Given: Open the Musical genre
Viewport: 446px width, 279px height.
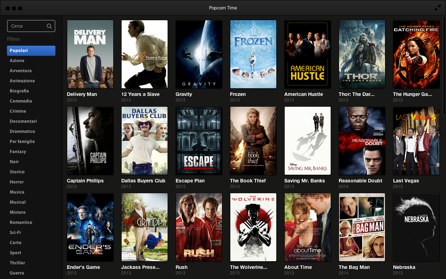Looking at the screenshot, I should (18, 202).
